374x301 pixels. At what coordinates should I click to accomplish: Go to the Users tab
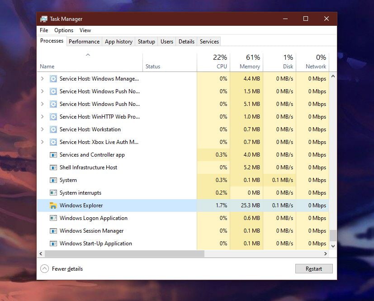pyautogui.click(x=167, y=42)
